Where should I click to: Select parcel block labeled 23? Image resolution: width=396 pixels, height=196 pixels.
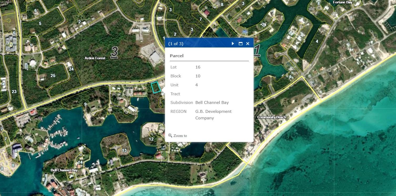[x=14, y=92]
